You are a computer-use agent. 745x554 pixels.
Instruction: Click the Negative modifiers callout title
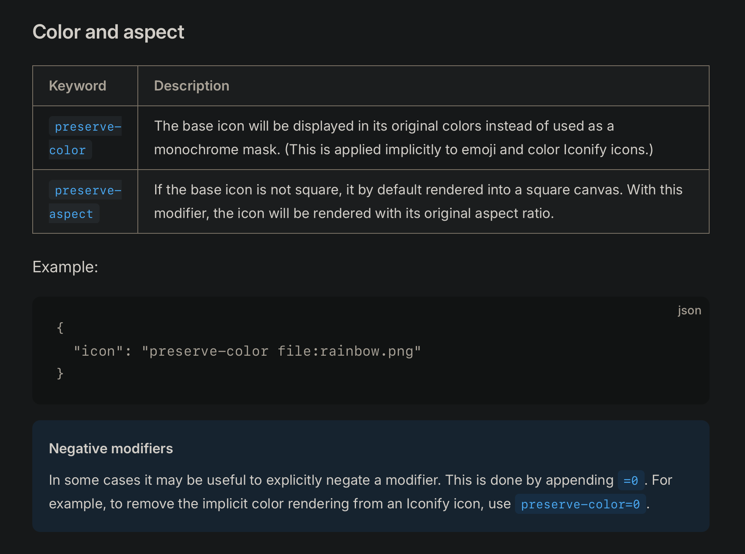click(111, 449)
